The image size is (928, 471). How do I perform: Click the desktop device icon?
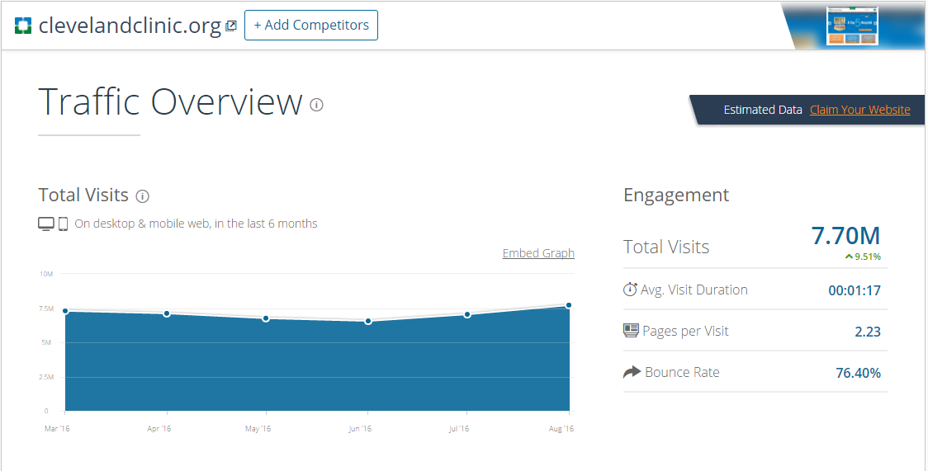tap(46, 224)
